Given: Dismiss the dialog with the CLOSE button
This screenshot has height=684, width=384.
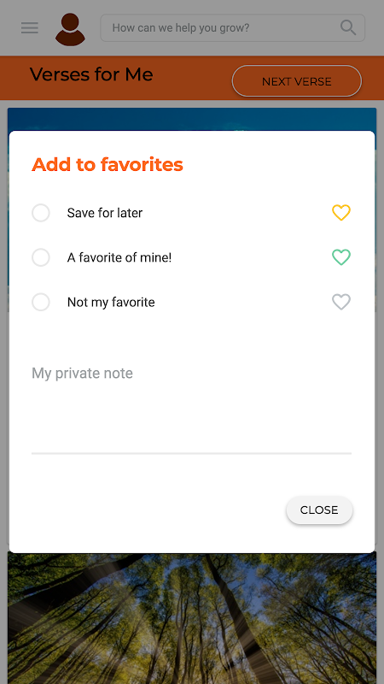Looking at the screenshot, I should [x=319, y=510].
